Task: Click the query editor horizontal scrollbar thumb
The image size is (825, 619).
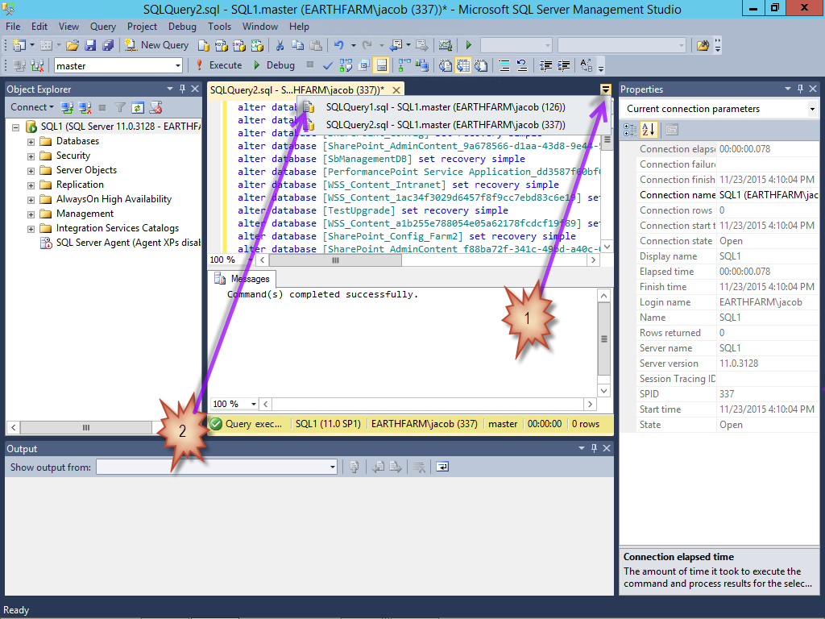Action: click(x=336, y=260)
